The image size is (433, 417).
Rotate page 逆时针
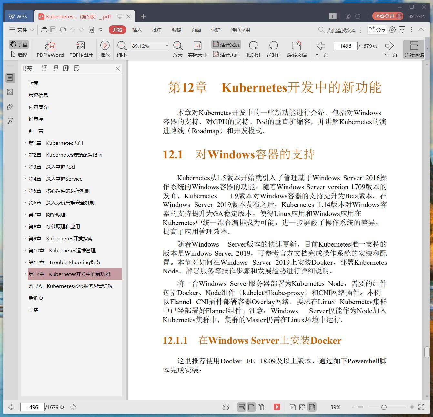coord(274,49)
